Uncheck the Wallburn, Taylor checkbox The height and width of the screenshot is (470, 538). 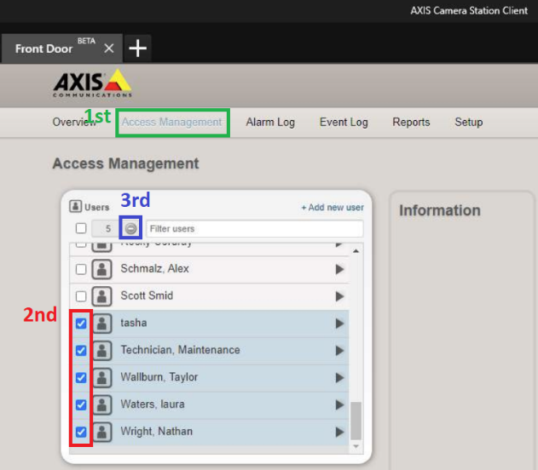[81, 377]
